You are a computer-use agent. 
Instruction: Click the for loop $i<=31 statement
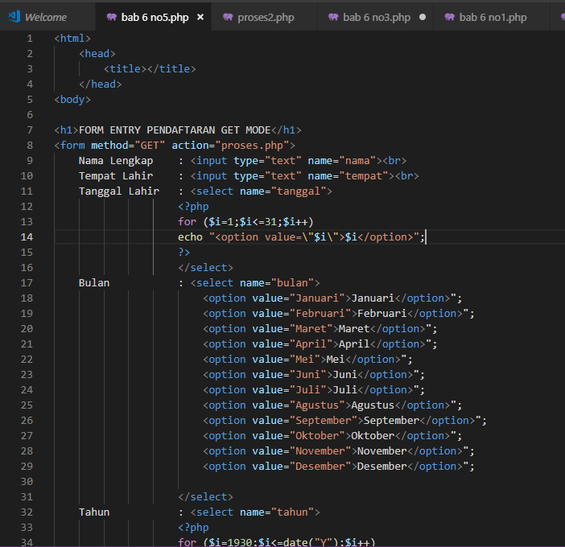(245, 222)
